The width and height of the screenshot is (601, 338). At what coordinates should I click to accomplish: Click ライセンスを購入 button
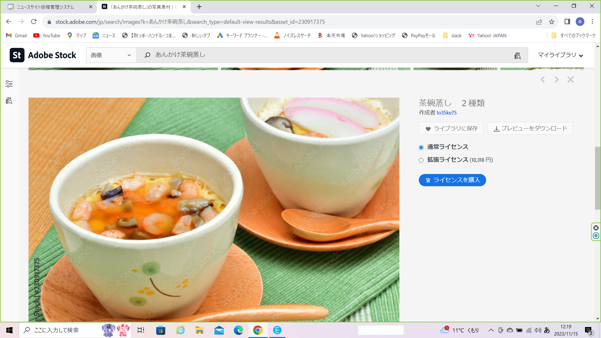[x=452, y=180]
